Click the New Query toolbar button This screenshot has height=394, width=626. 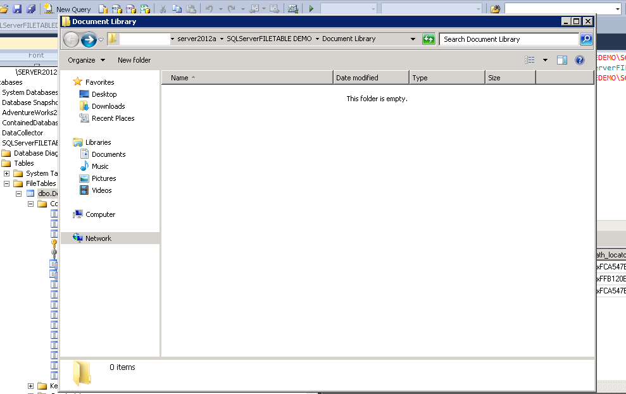67,9
